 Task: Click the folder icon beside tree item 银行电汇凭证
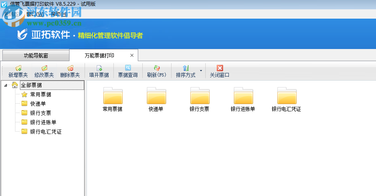(x=24, y=132)
